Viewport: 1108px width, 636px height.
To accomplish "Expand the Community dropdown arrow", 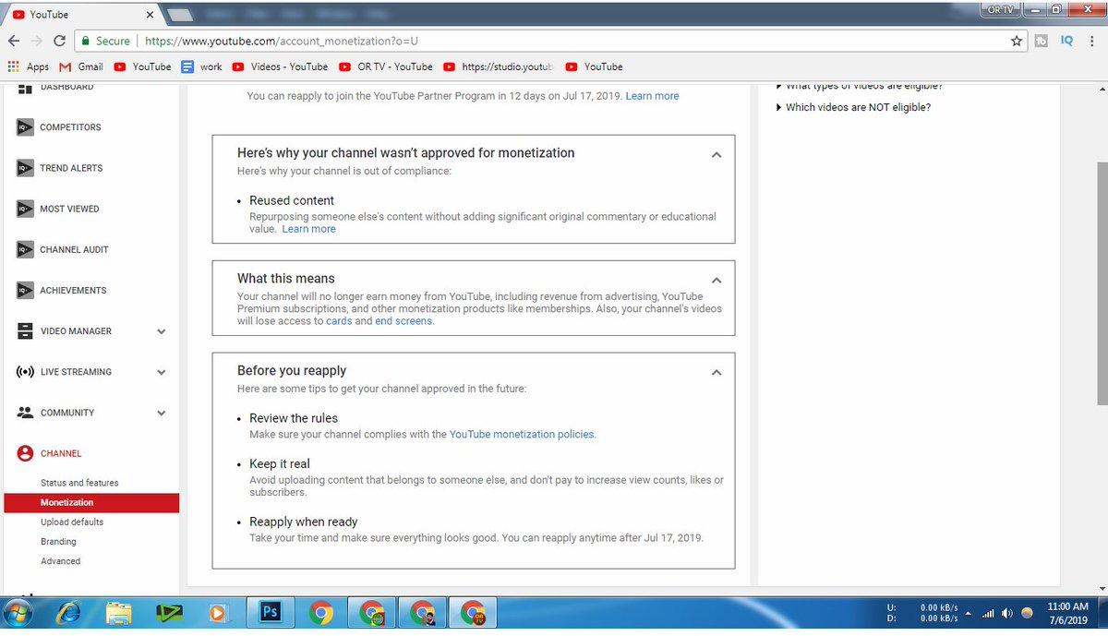I will click(x=162, y=413).
